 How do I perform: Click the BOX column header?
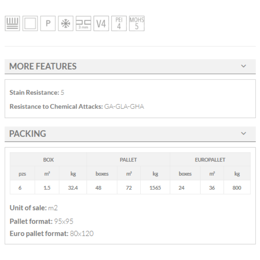pyautogui.click(x=48, y=160)
